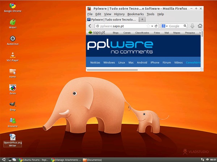Image resolution: width=217 pixels, height=162 pixels.
Task: Open the Fotos link
Action: 157,33
